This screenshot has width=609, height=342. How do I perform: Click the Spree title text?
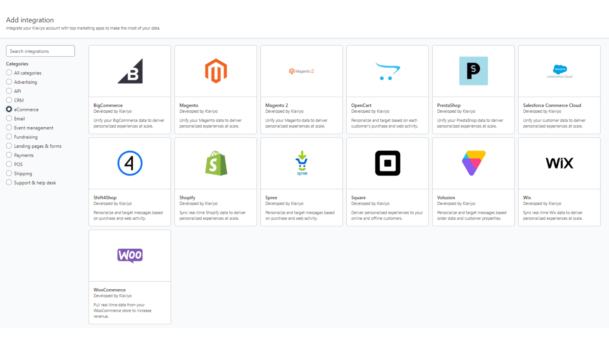tap(271, 198)
